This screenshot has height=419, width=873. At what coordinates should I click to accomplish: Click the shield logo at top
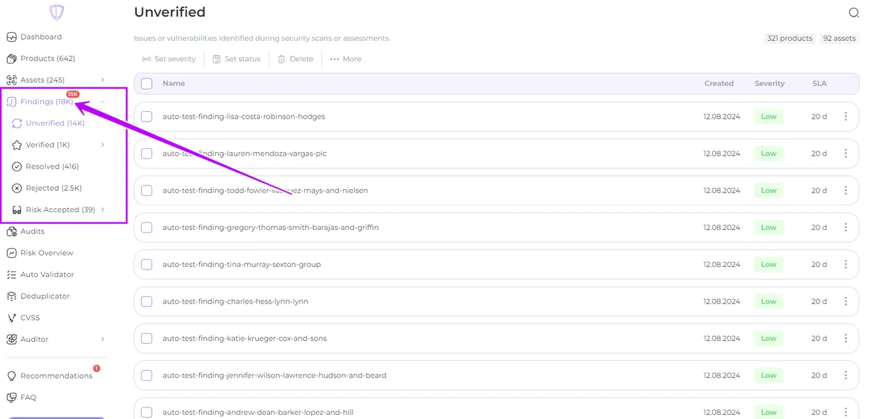pos(57,12)
